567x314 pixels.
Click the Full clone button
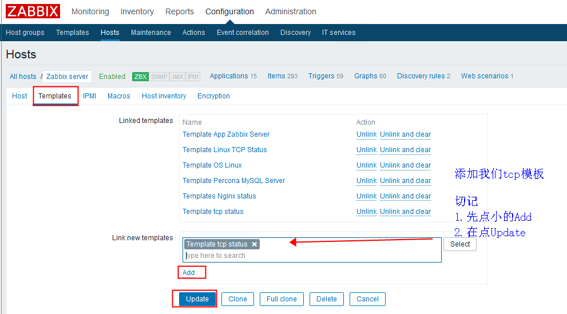tap(281, 299)
